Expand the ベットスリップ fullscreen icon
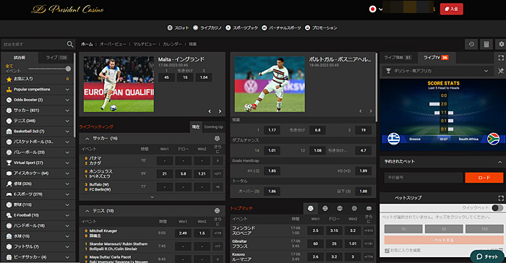The width and height of the screenshot is (506, 263). coord(501,198)
